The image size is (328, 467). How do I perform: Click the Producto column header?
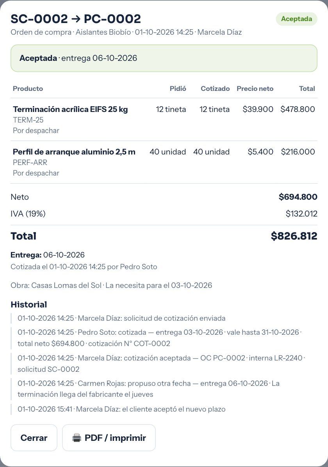point(28,89)
